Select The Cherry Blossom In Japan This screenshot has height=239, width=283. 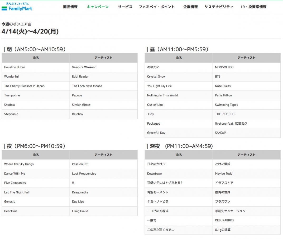click(24, 86)
